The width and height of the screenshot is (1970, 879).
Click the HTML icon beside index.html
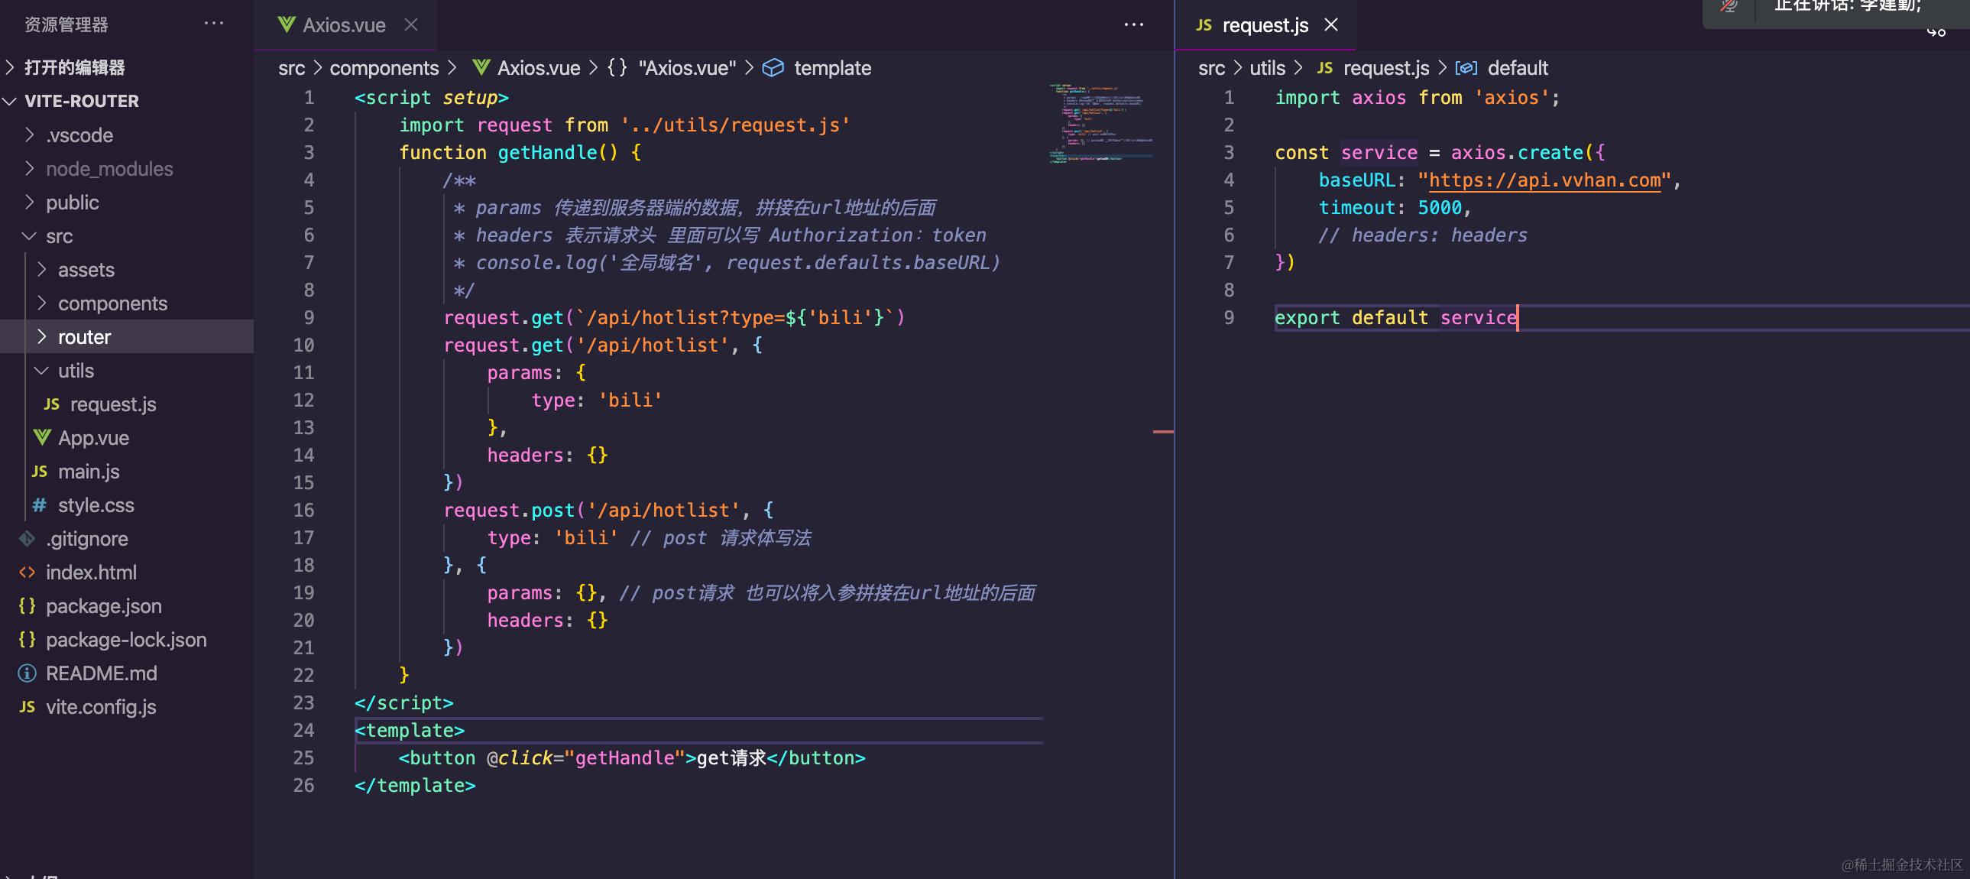28,572
